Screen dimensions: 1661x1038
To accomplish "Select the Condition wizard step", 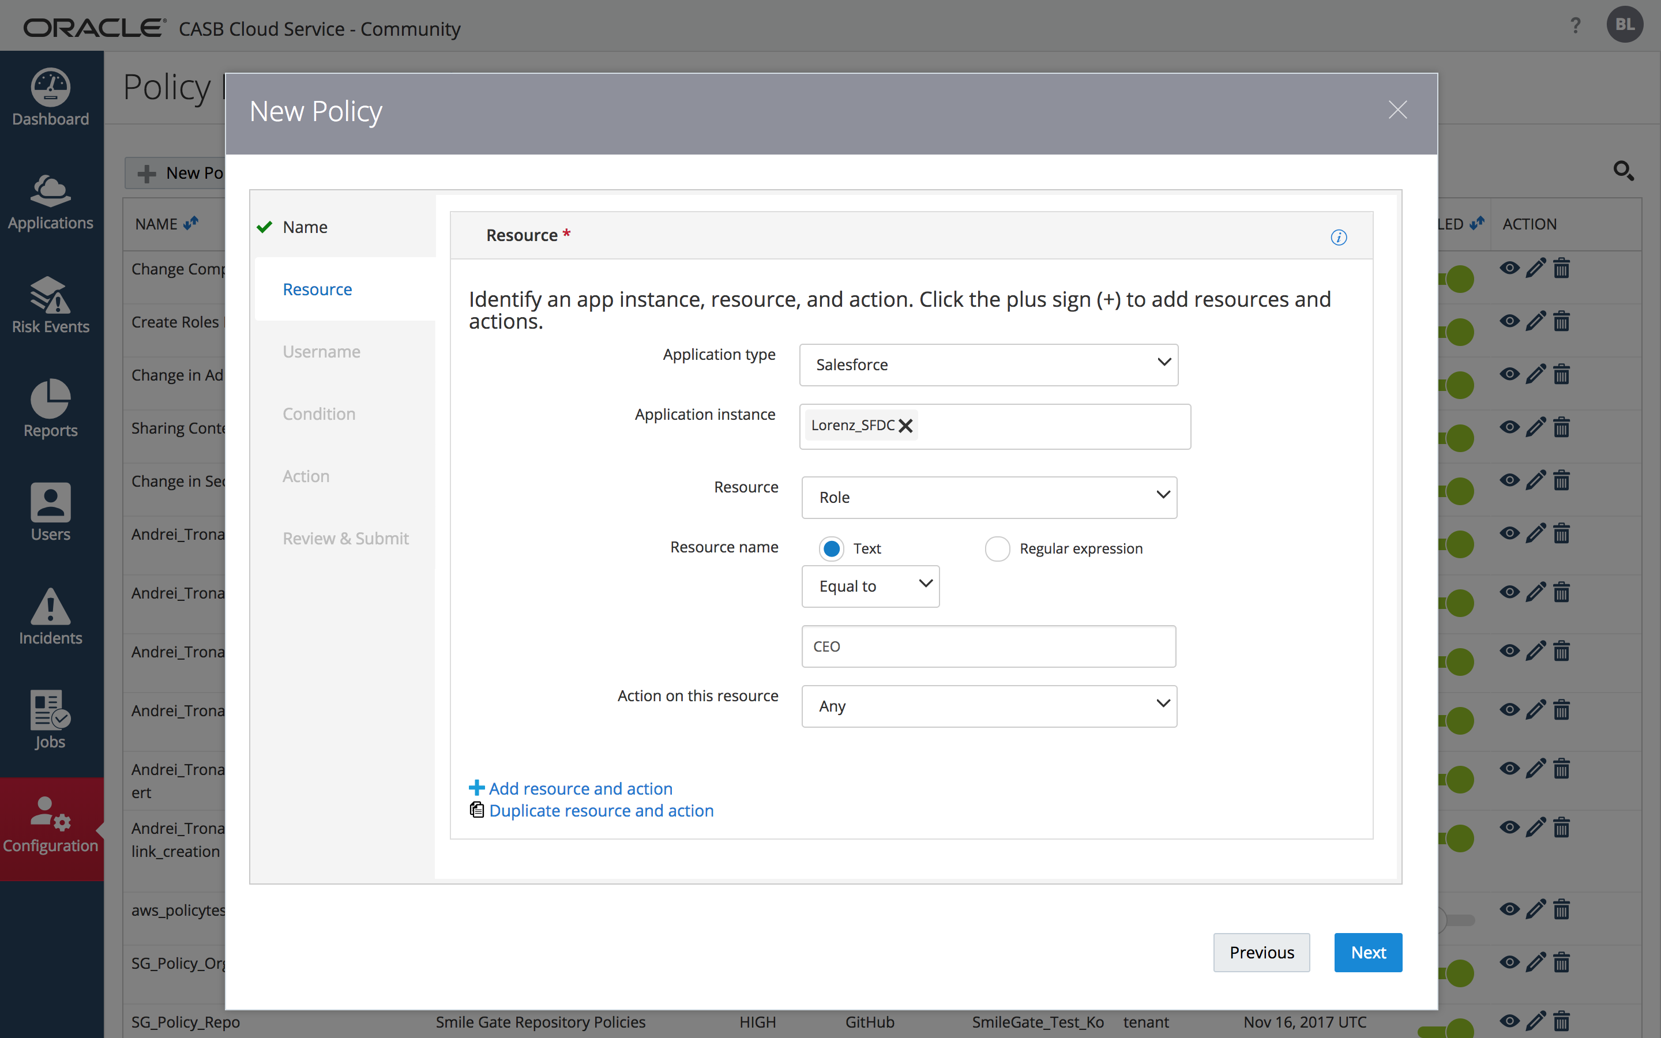I will (318, 414).
